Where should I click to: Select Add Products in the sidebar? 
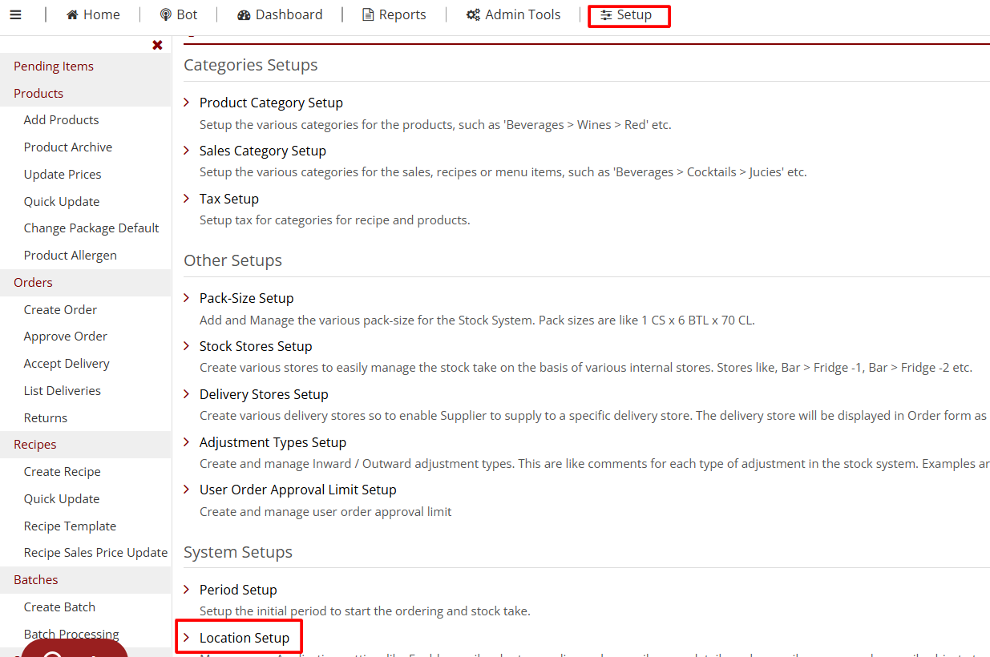pos(62,120)
